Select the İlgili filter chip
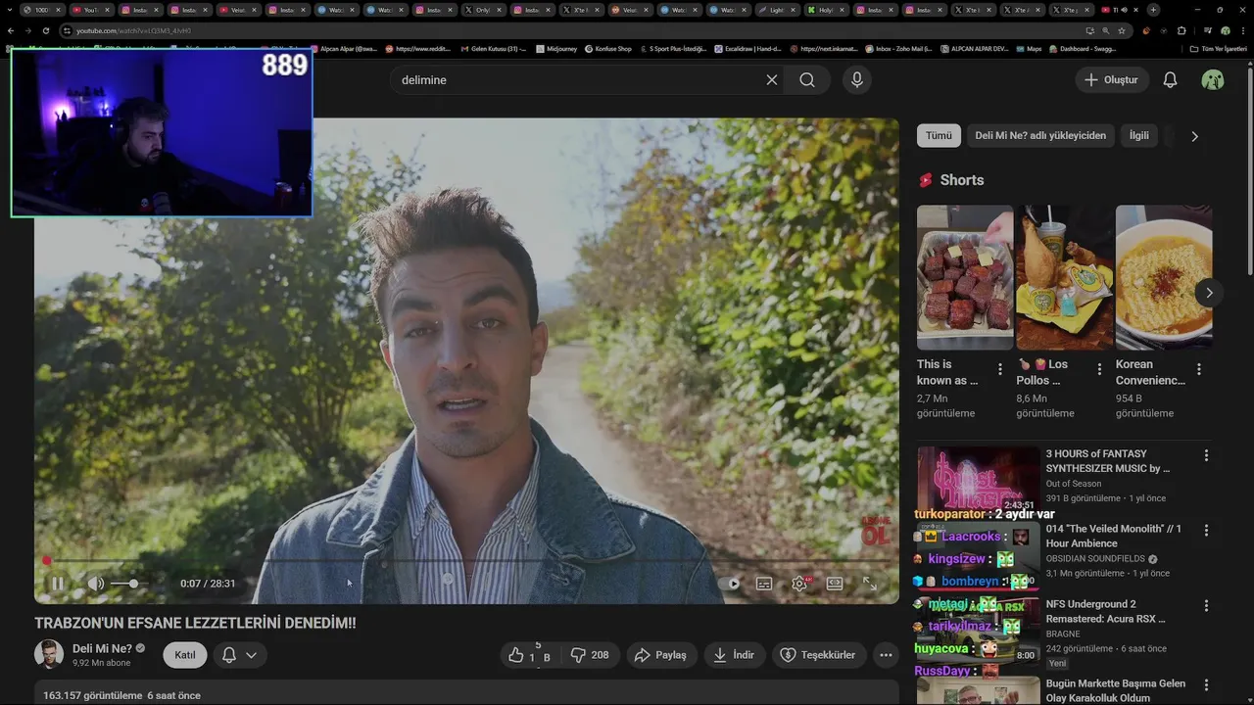The image size is (1254, 705). [1139, 136]
